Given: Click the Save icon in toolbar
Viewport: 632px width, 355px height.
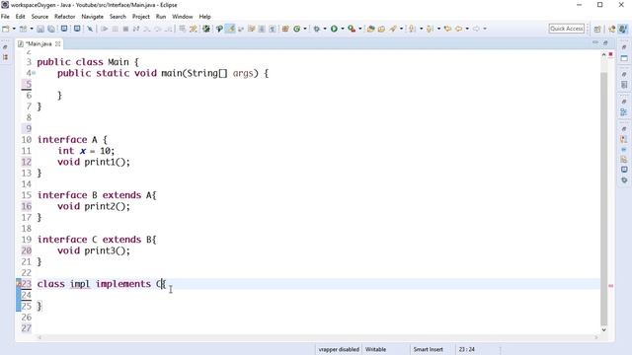Looking at the screenshot, I should (x=40, y=29).
